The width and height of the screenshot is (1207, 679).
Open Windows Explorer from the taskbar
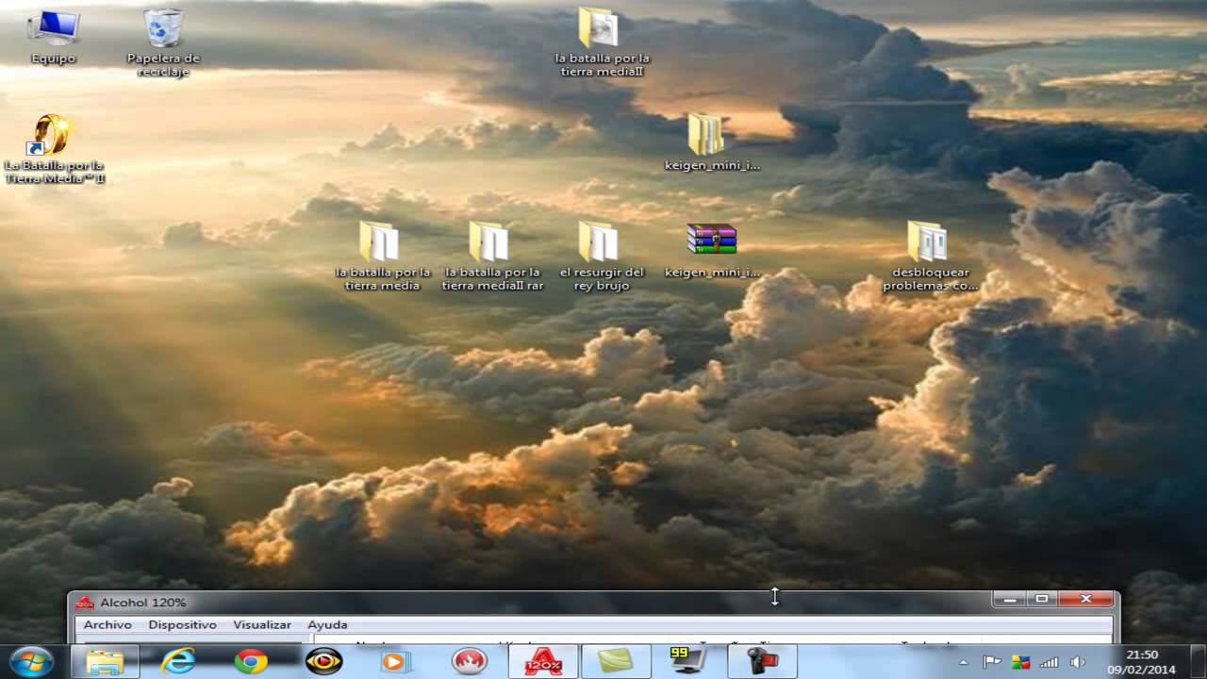coord(105,661)
